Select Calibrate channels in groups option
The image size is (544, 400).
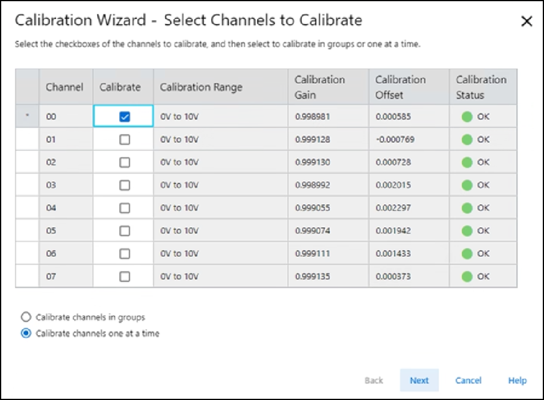click(x=26, y=317)
